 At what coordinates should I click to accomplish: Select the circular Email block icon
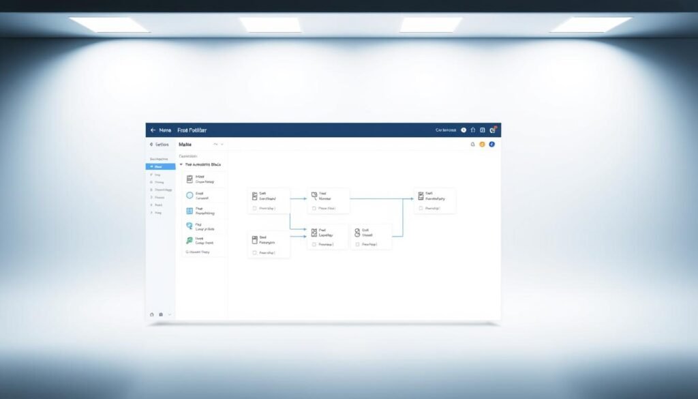189,195
